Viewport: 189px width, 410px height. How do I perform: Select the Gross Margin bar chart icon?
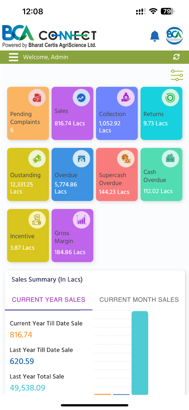point(81,220)
